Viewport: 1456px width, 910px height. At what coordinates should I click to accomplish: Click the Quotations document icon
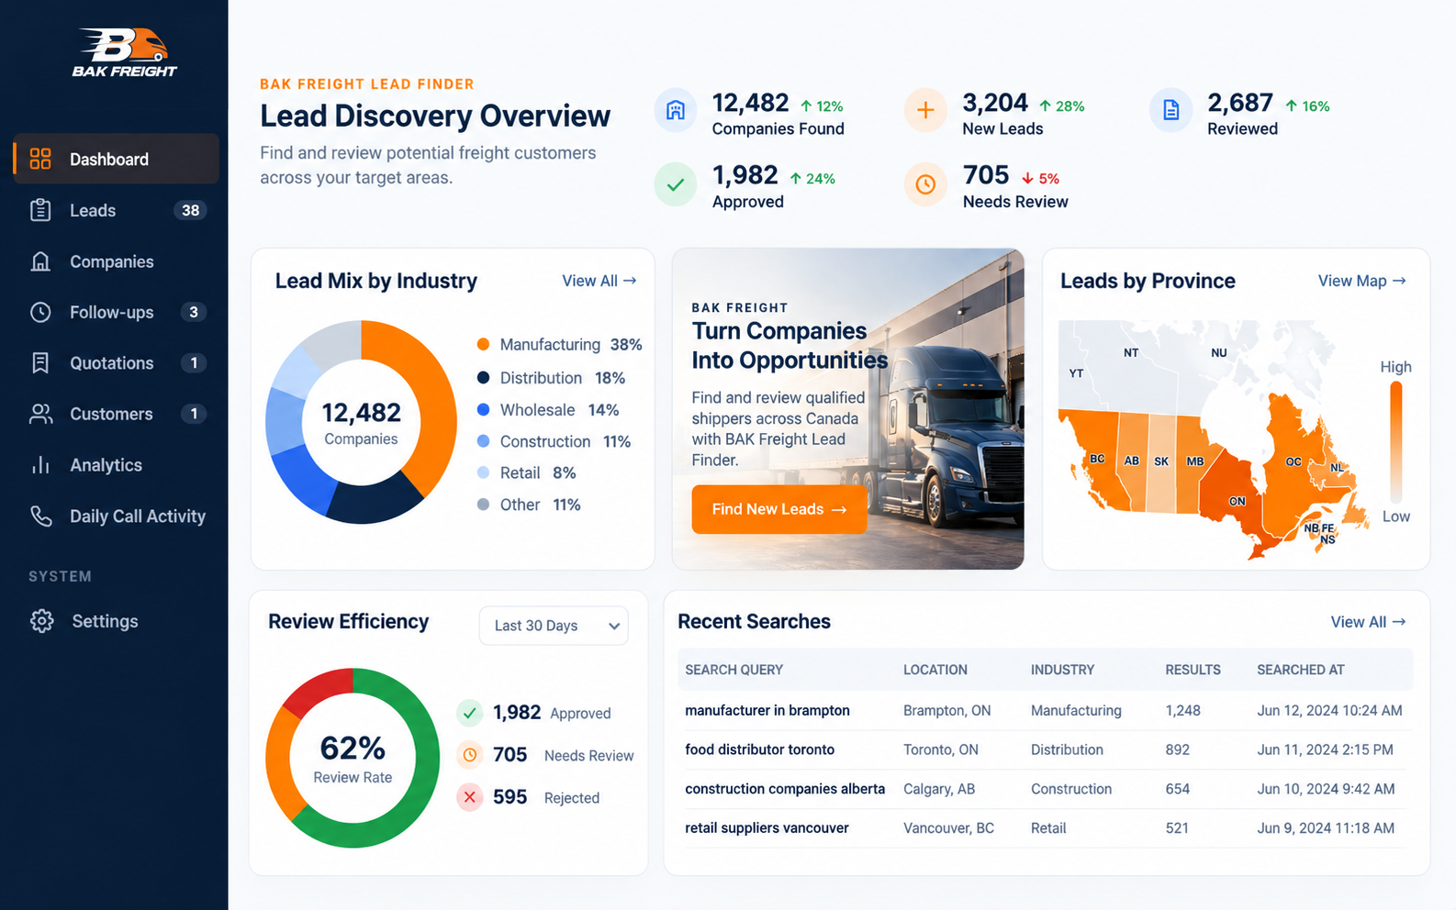40,363
